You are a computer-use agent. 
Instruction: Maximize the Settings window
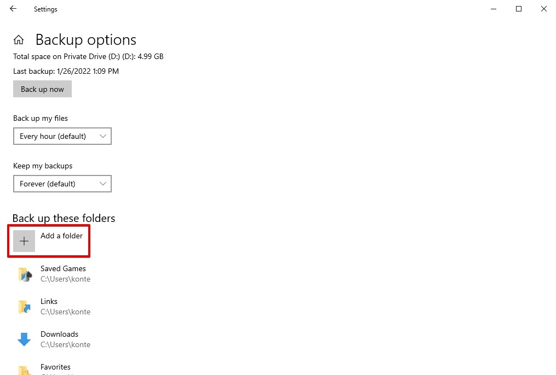(519, 9)
